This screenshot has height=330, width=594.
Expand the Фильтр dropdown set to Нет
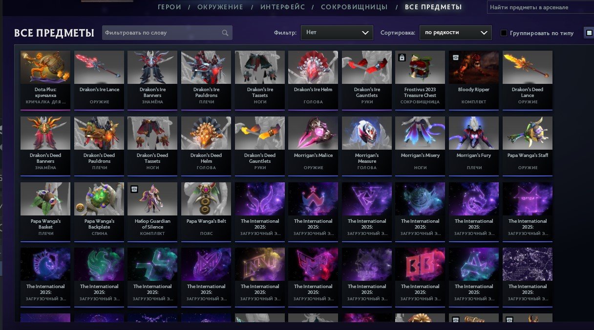[x=337, y=33]
